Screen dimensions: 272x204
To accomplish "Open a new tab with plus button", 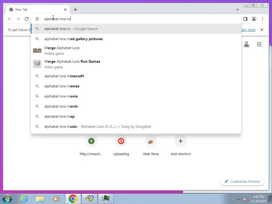I will (75, 10).
